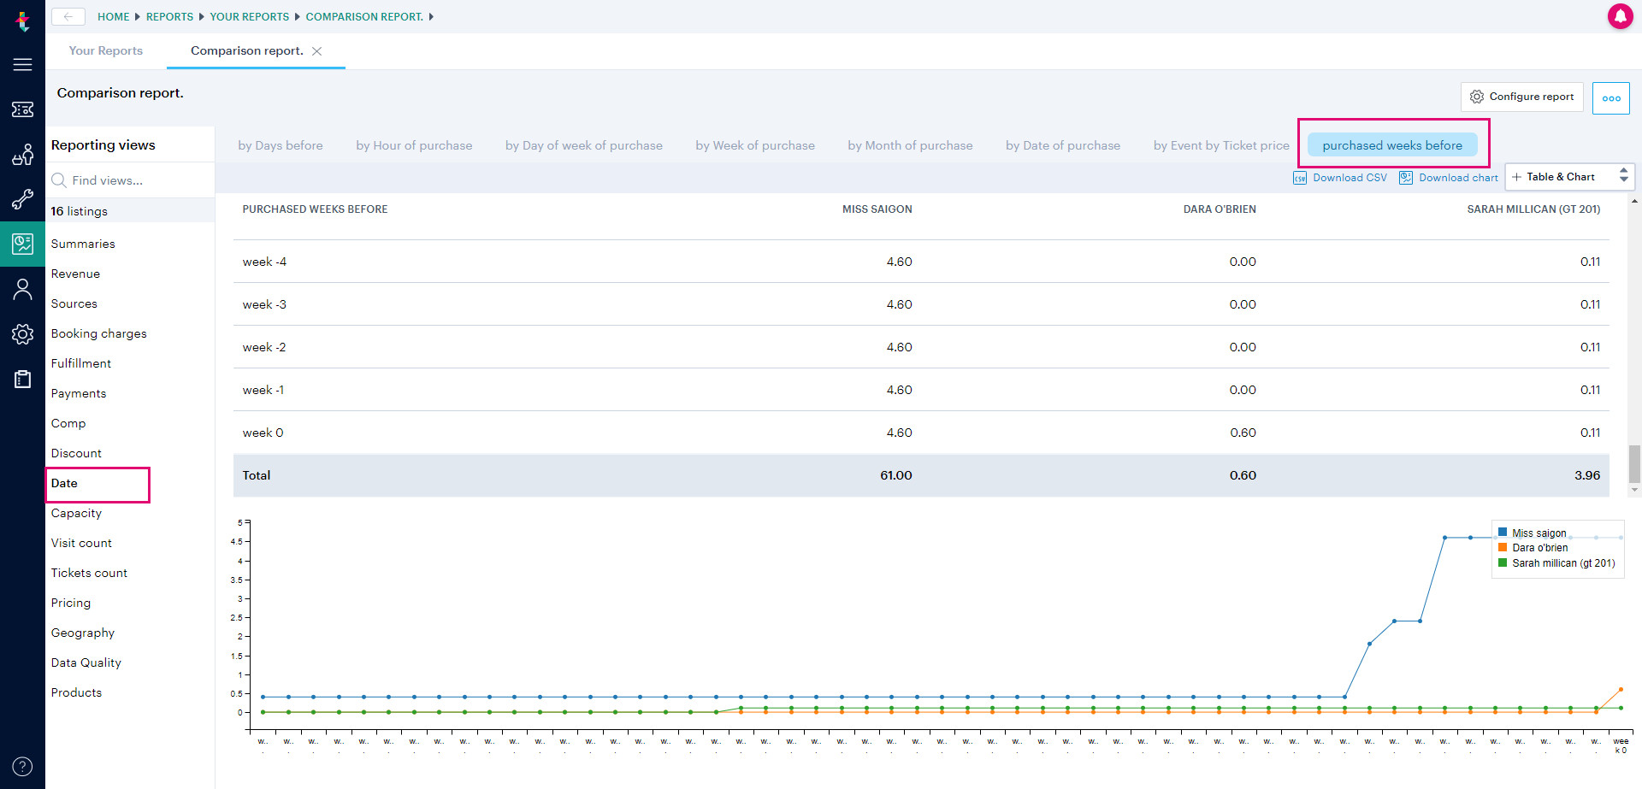Click the notification bell icon

coord(1620,16)
